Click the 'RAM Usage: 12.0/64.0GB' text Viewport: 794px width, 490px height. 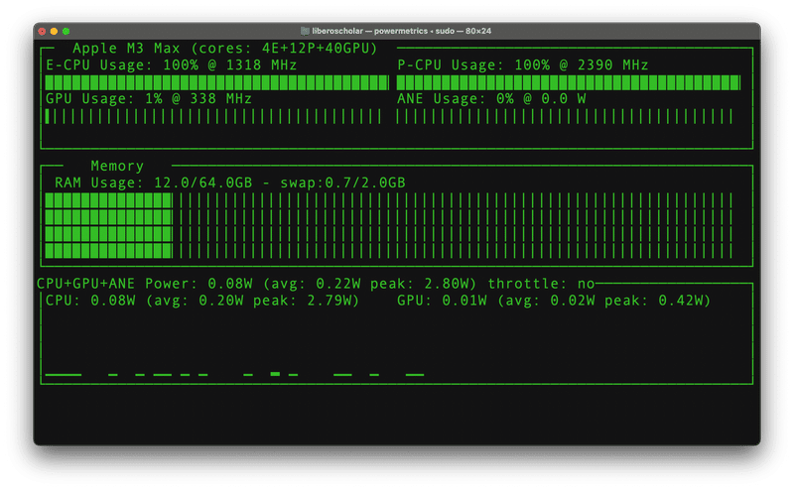154,183
